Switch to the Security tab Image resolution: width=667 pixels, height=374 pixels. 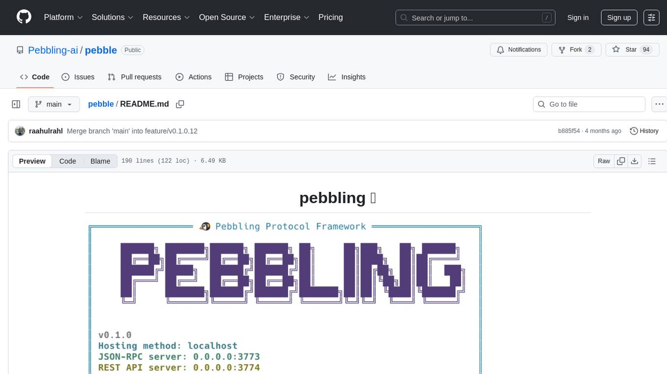(x=296, y=77)
